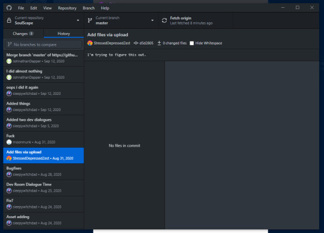Click the repository lock icon
The width and height of the screenshot is (324, 233).
(x=9, y=20)
